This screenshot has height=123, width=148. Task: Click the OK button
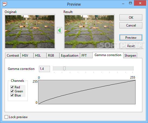click(131, 18)
